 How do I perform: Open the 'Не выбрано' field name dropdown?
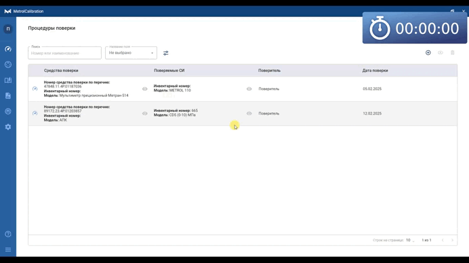pyautogui.click(x=131, y=53)
